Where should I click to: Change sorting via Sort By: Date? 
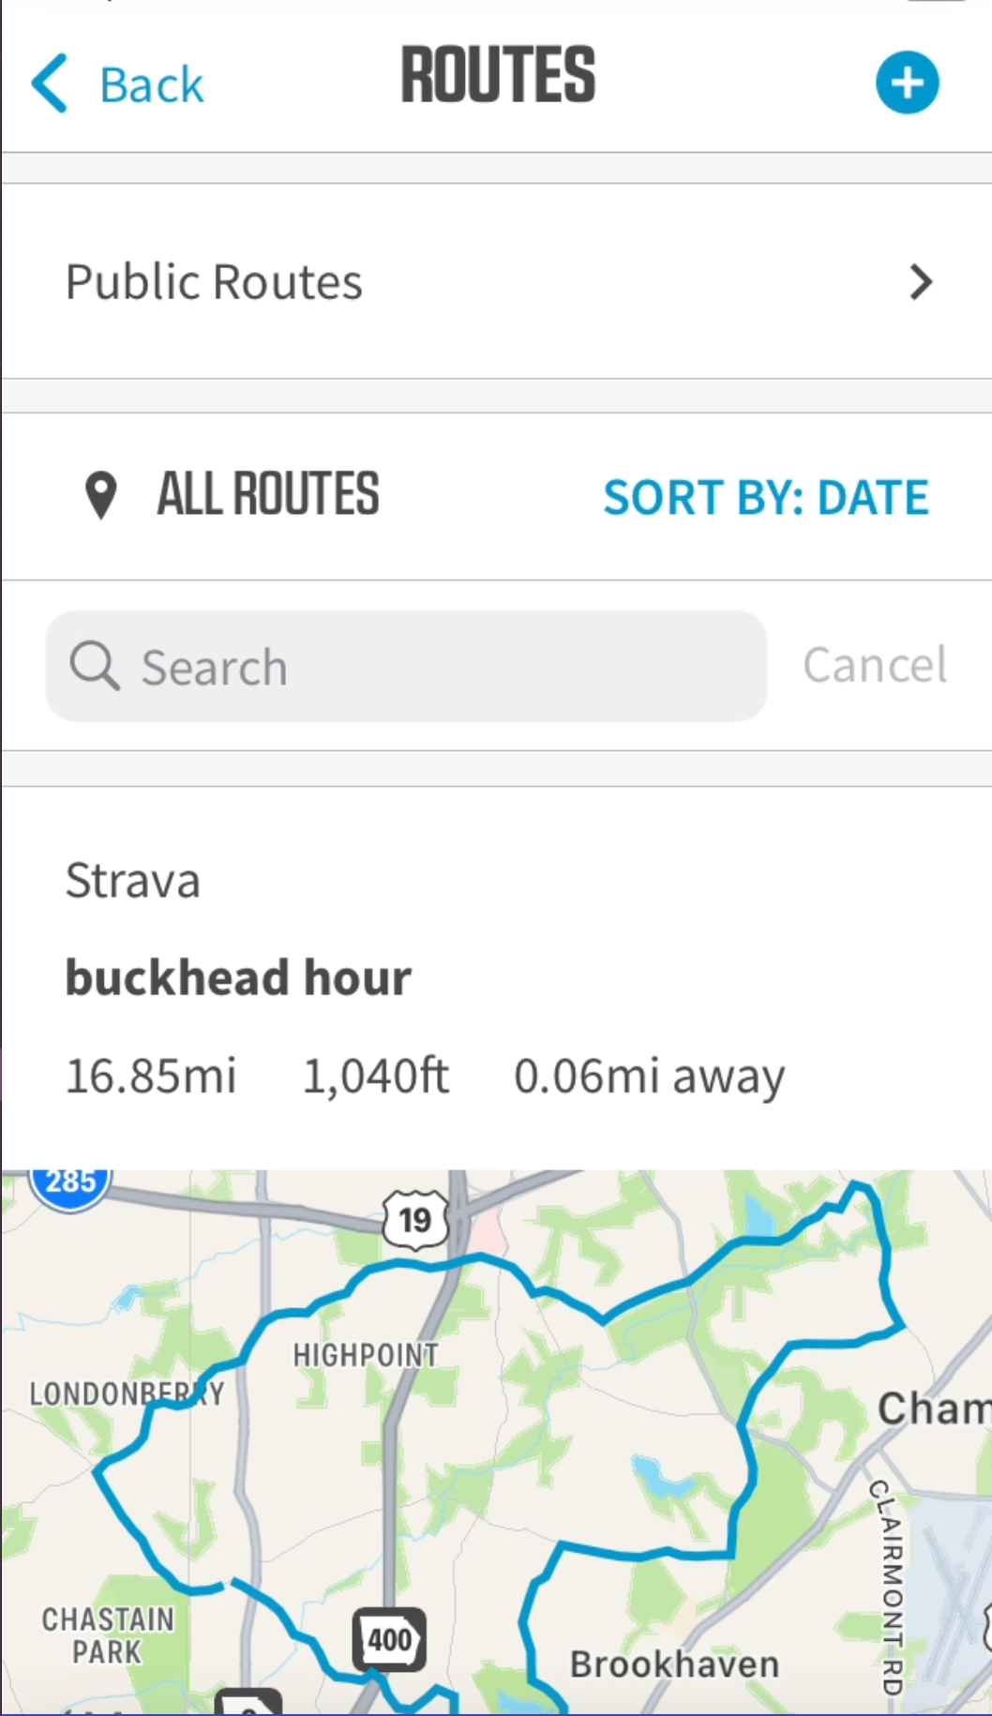(765, 497)
